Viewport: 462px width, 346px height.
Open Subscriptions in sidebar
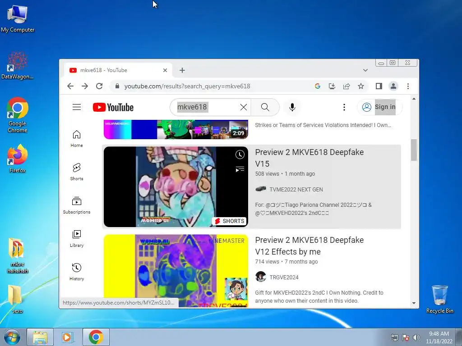click(77, 205)
